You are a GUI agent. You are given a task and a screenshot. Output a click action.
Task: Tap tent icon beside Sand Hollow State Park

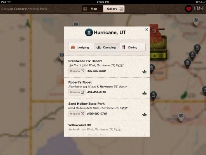pyautogui.click(x=144, y=114)
